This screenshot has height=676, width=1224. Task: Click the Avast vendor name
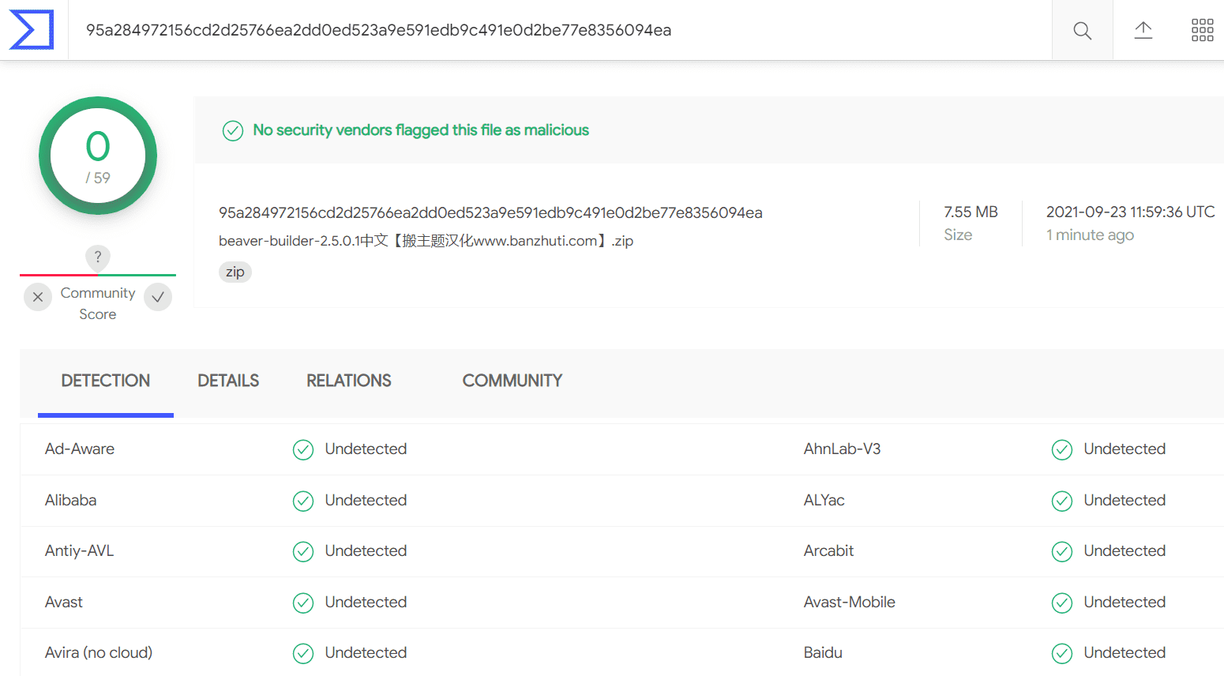point(63,602)
